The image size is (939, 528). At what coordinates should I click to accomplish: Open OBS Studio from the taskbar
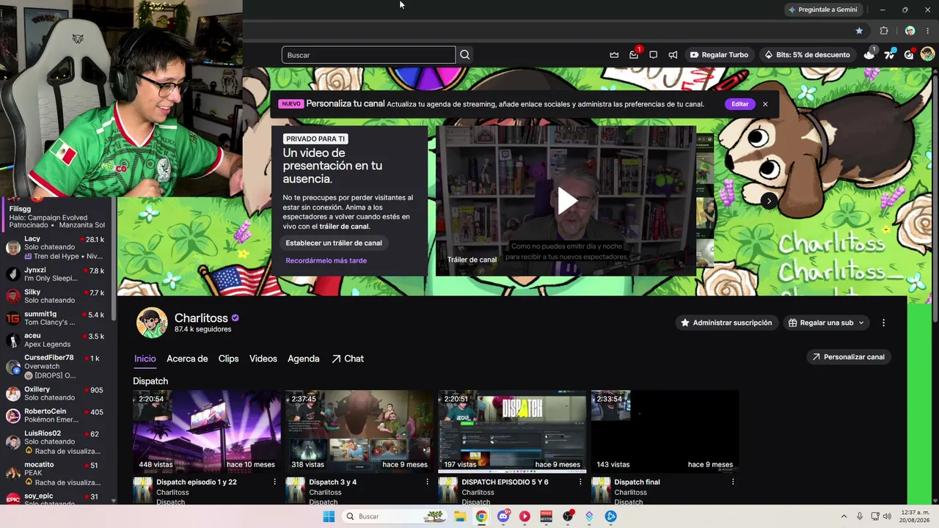pos(568,516)
